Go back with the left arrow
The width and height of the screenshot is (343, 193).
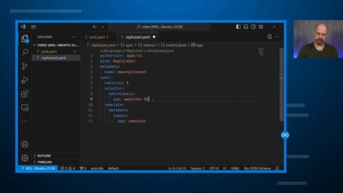95,27
